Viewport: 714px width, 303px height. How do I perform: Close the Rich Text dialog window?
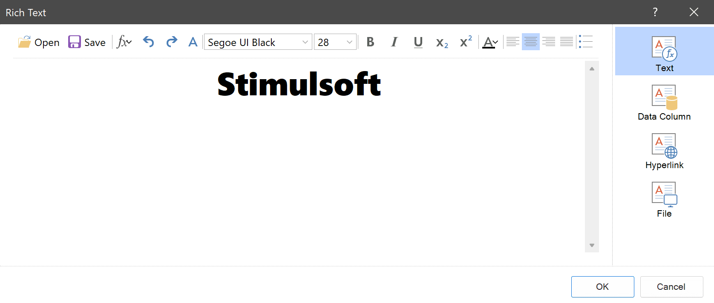[694, 12]
